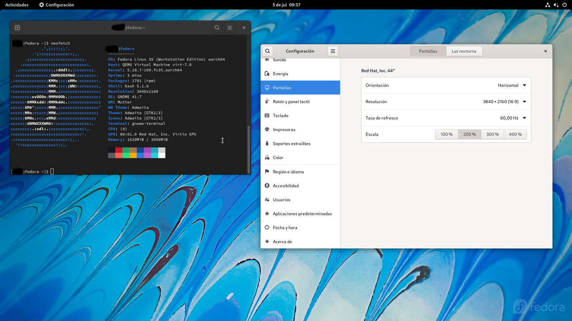Set scale to 300 %
This screenshot has width=572, height=321.
click(x=492, y=134)
